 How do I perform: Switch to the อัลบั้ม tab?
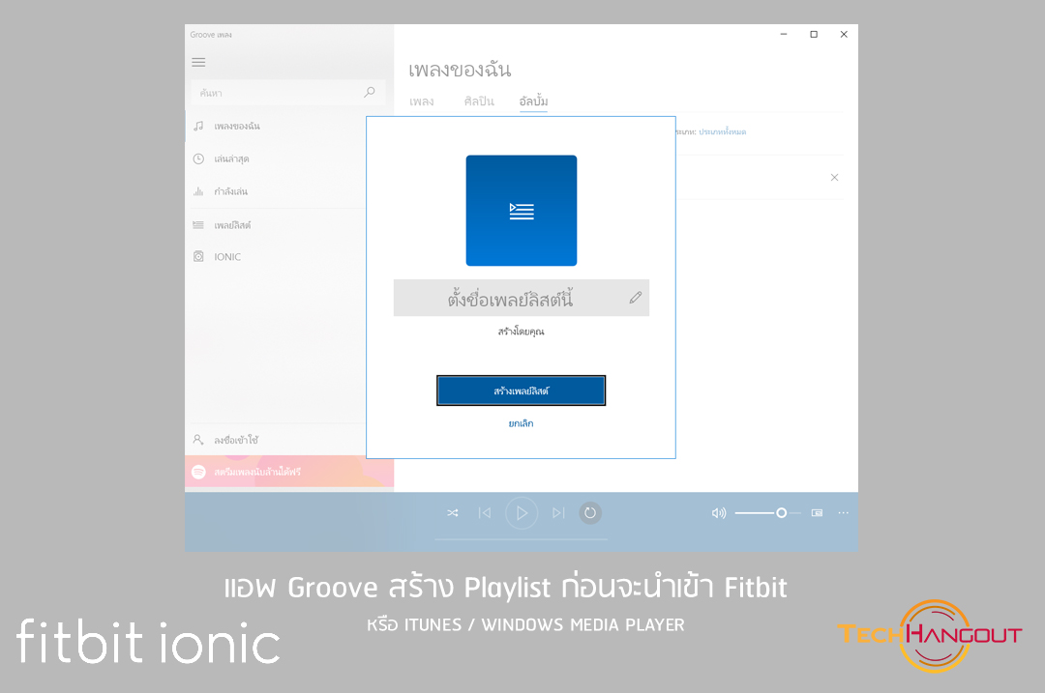tap(533, 101)
